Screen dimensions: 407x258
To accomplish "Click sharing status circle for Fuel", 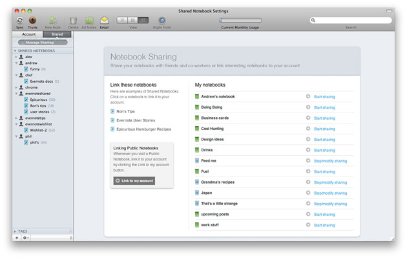I will (308, 171).
